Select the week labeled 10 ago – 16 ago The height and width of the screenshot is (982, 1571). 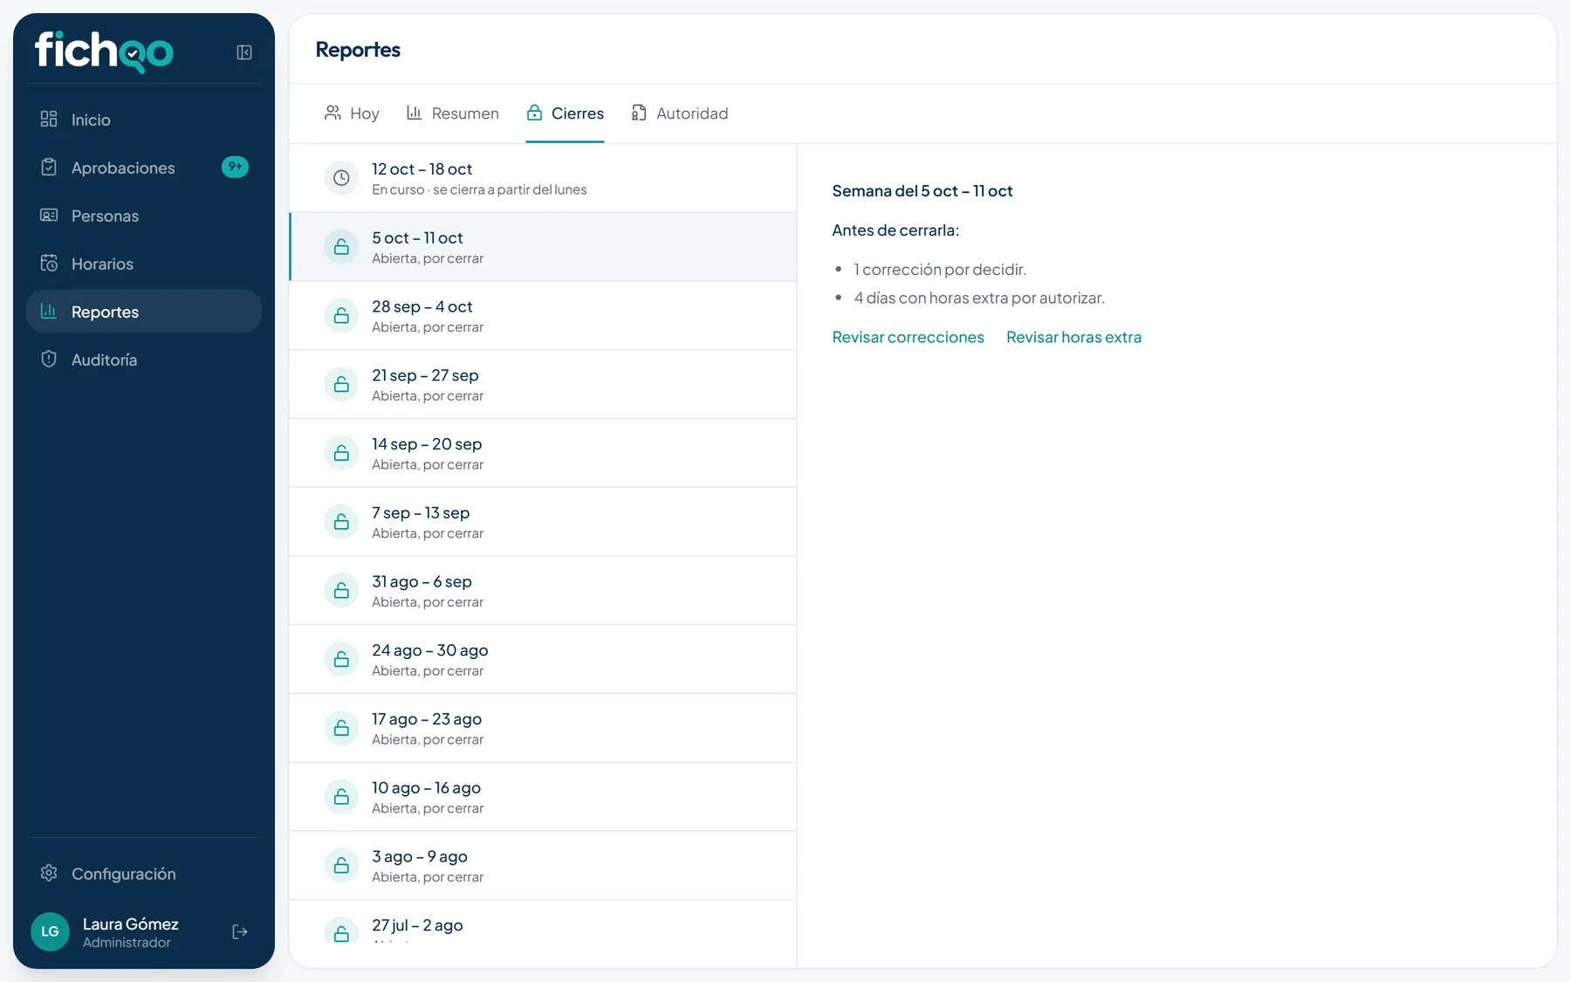tap(543, 797)
